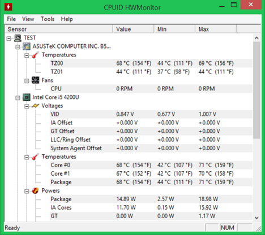Click the Sensor column header
The height and width of the screenshot is (235, 265).
point(59,29)
